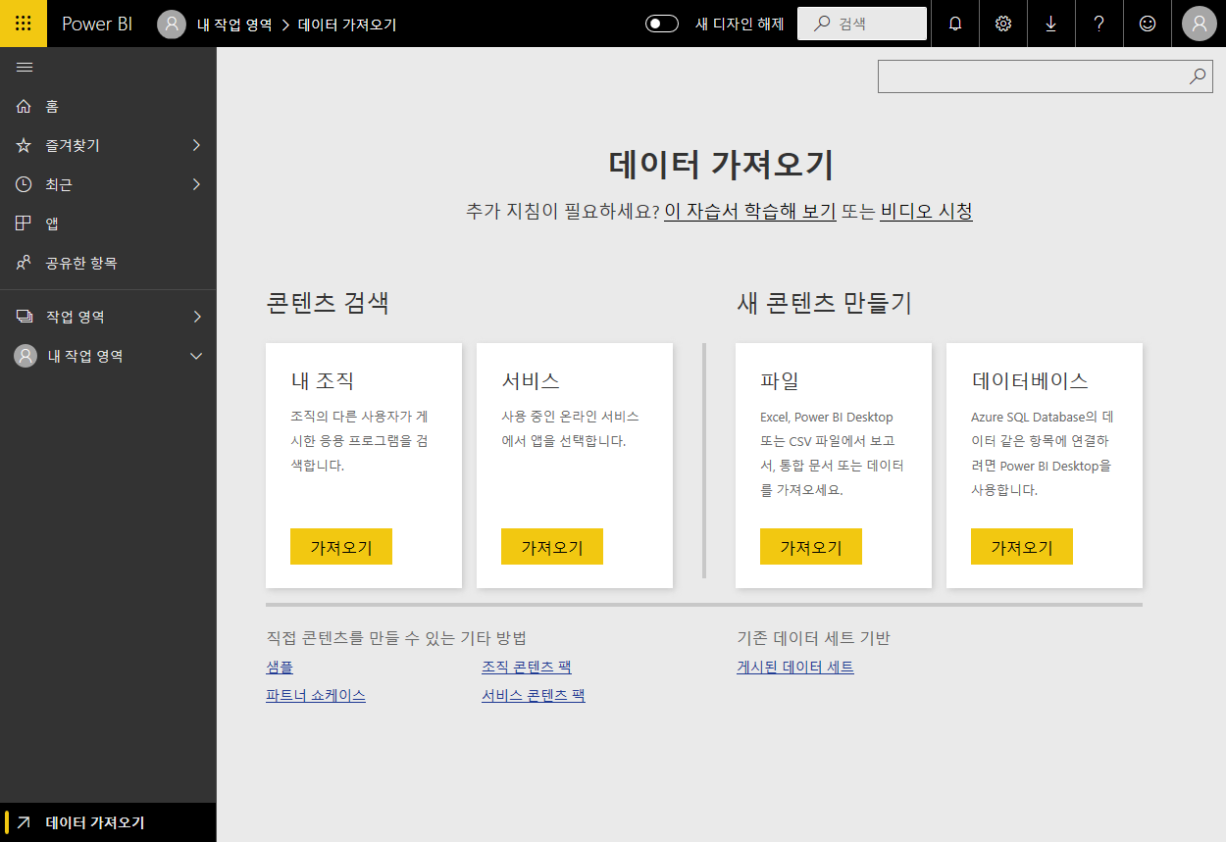Screen dimensions: 1226x842
Task: Toggle the 새 디자인 해제 switch
Action: tap(662, 24)
